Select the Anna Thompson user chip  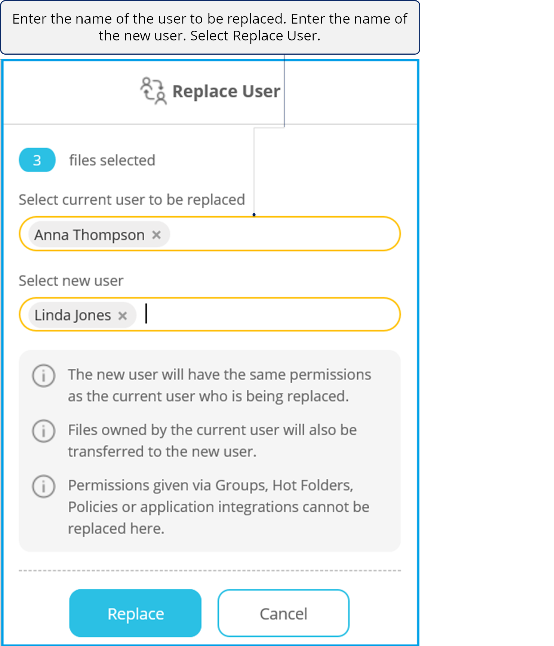point(90,235)
